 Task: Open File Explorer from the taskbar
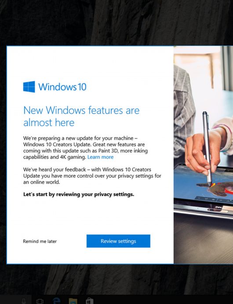tap(73, 301)
